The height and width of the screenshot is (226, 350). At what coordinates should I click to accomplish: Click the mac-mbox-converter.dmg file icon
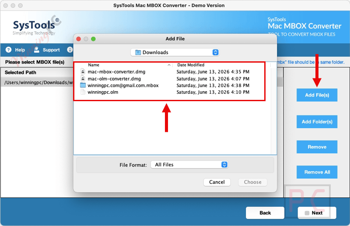83,71
